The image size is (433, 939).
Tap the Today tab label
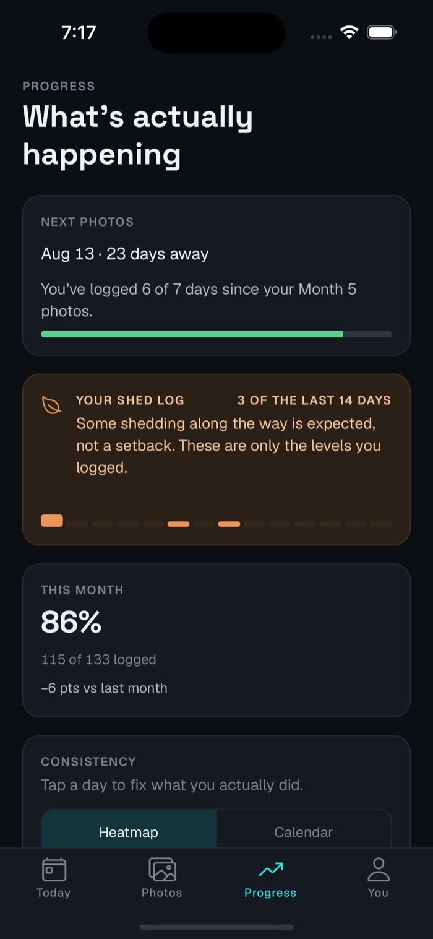pyautogui.click(x=53, y=893)
